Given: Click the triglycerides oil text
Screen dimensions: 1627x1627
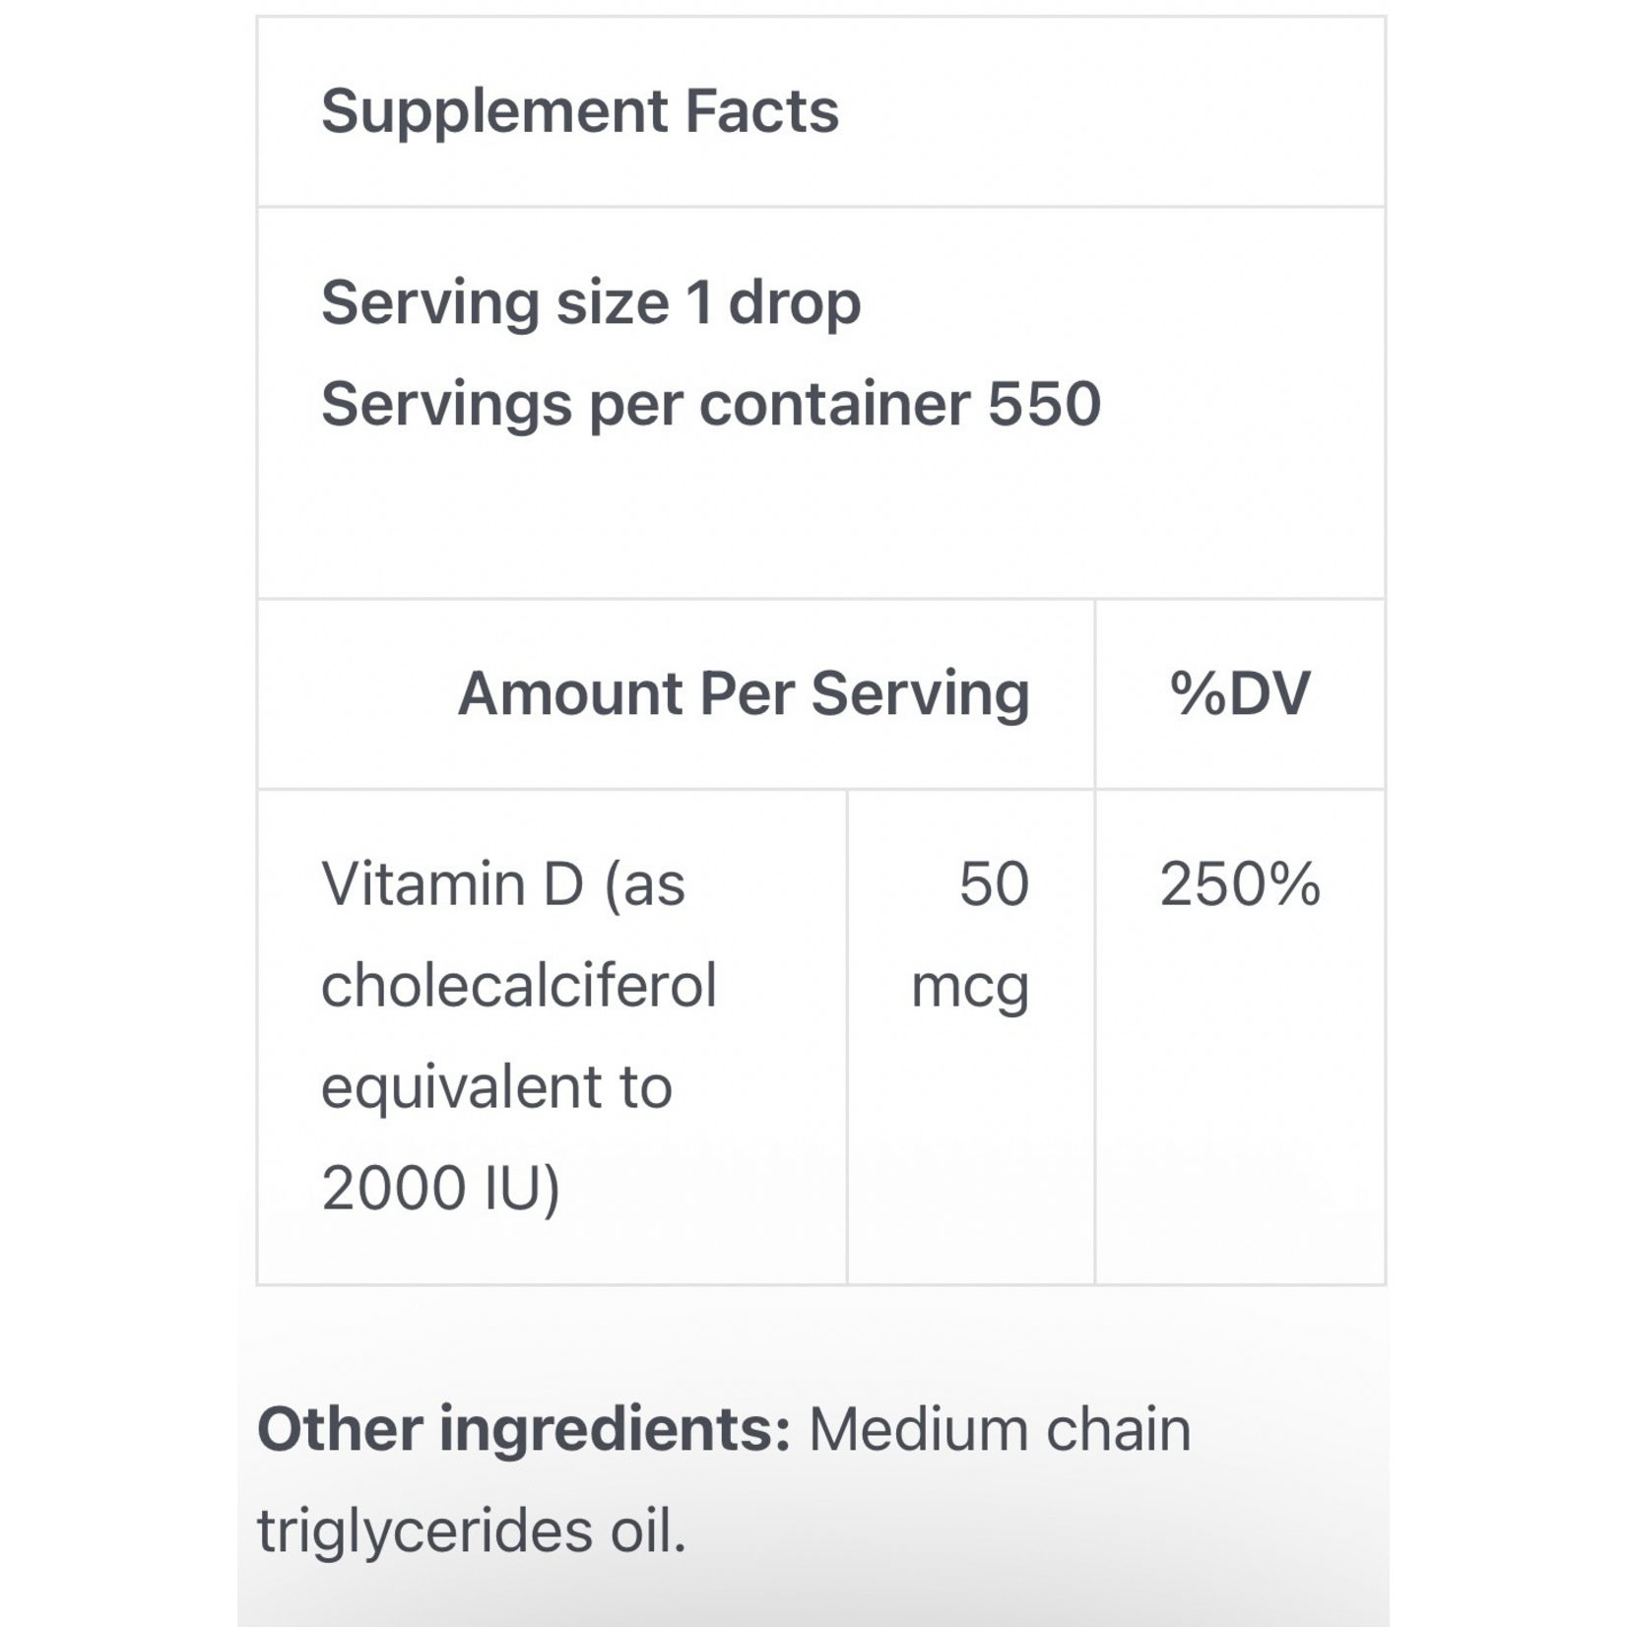Looking at the screenshot, I should 471,1531.
